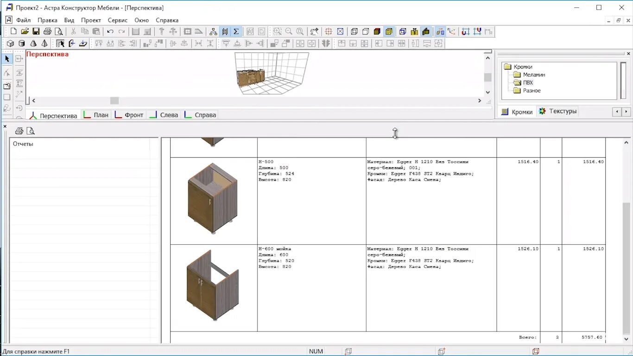Open the Вид menu
Screen dimensions: 633x356
pyautogui.click(x=69, y=20)
